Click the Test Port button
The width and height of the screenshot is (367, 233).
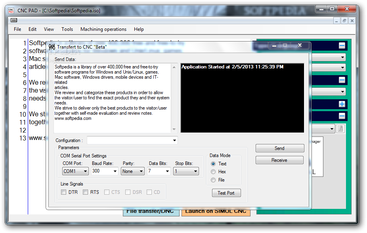(226, 193)
